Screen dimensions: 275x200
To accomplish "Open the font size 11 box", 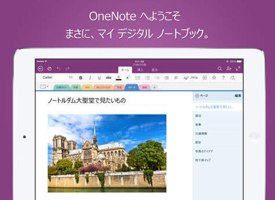I will 71,77.
